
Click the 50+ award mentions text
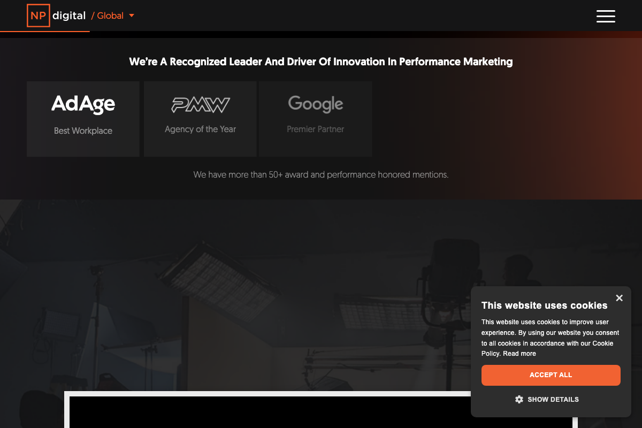[x=321, y=174]
